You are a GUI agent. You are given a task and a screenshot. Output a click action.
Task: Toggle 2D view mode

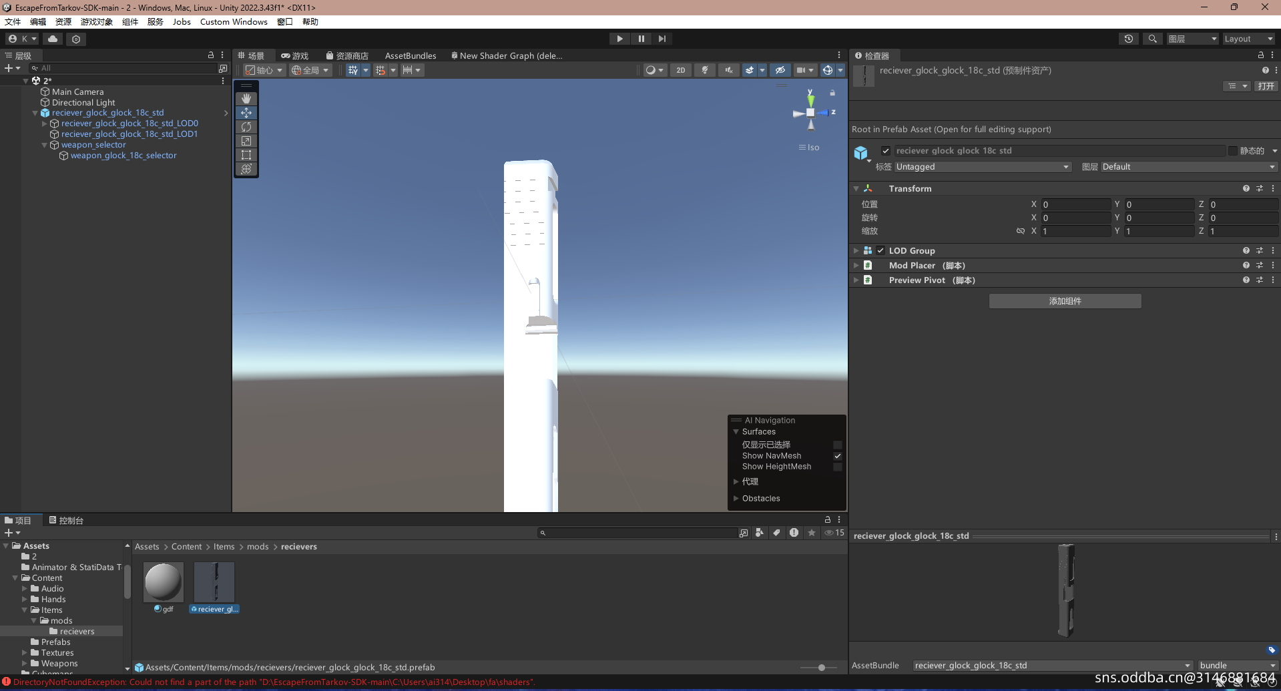pos(680,70)
